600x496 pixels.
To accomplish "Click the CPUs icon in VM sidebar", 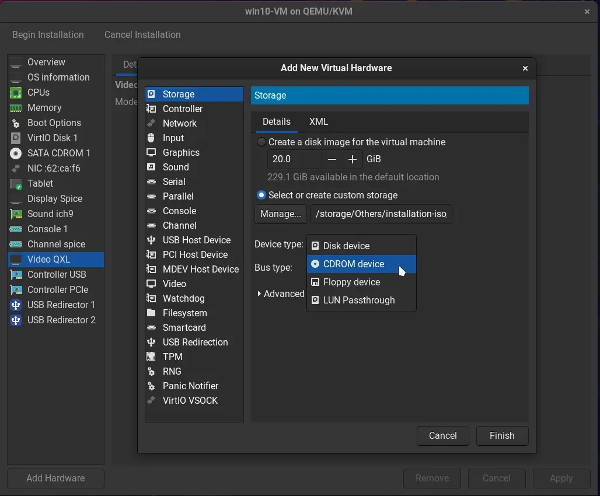I will tap(16, 93).
